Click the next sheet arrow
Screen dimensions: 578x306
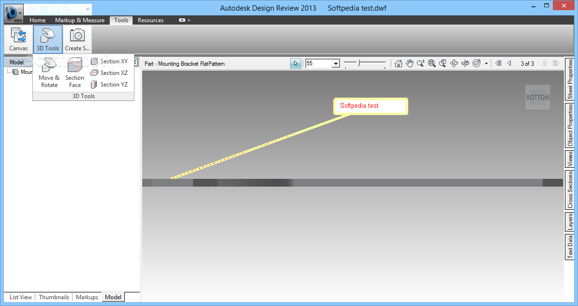[545, 63]
